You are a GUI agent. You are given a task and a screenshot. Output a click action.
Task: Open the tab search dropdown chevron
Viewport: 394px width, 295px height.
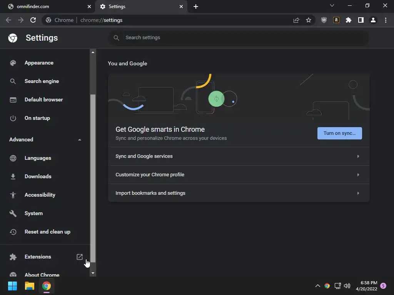[x=332, y=5]
